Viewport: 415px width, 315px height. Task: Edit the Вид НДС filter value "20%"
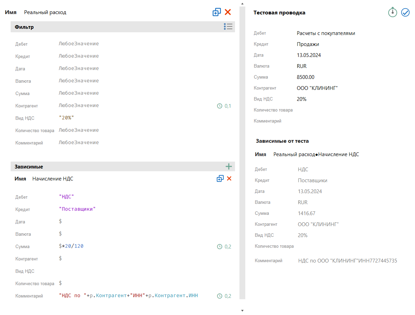pos(67,118)
